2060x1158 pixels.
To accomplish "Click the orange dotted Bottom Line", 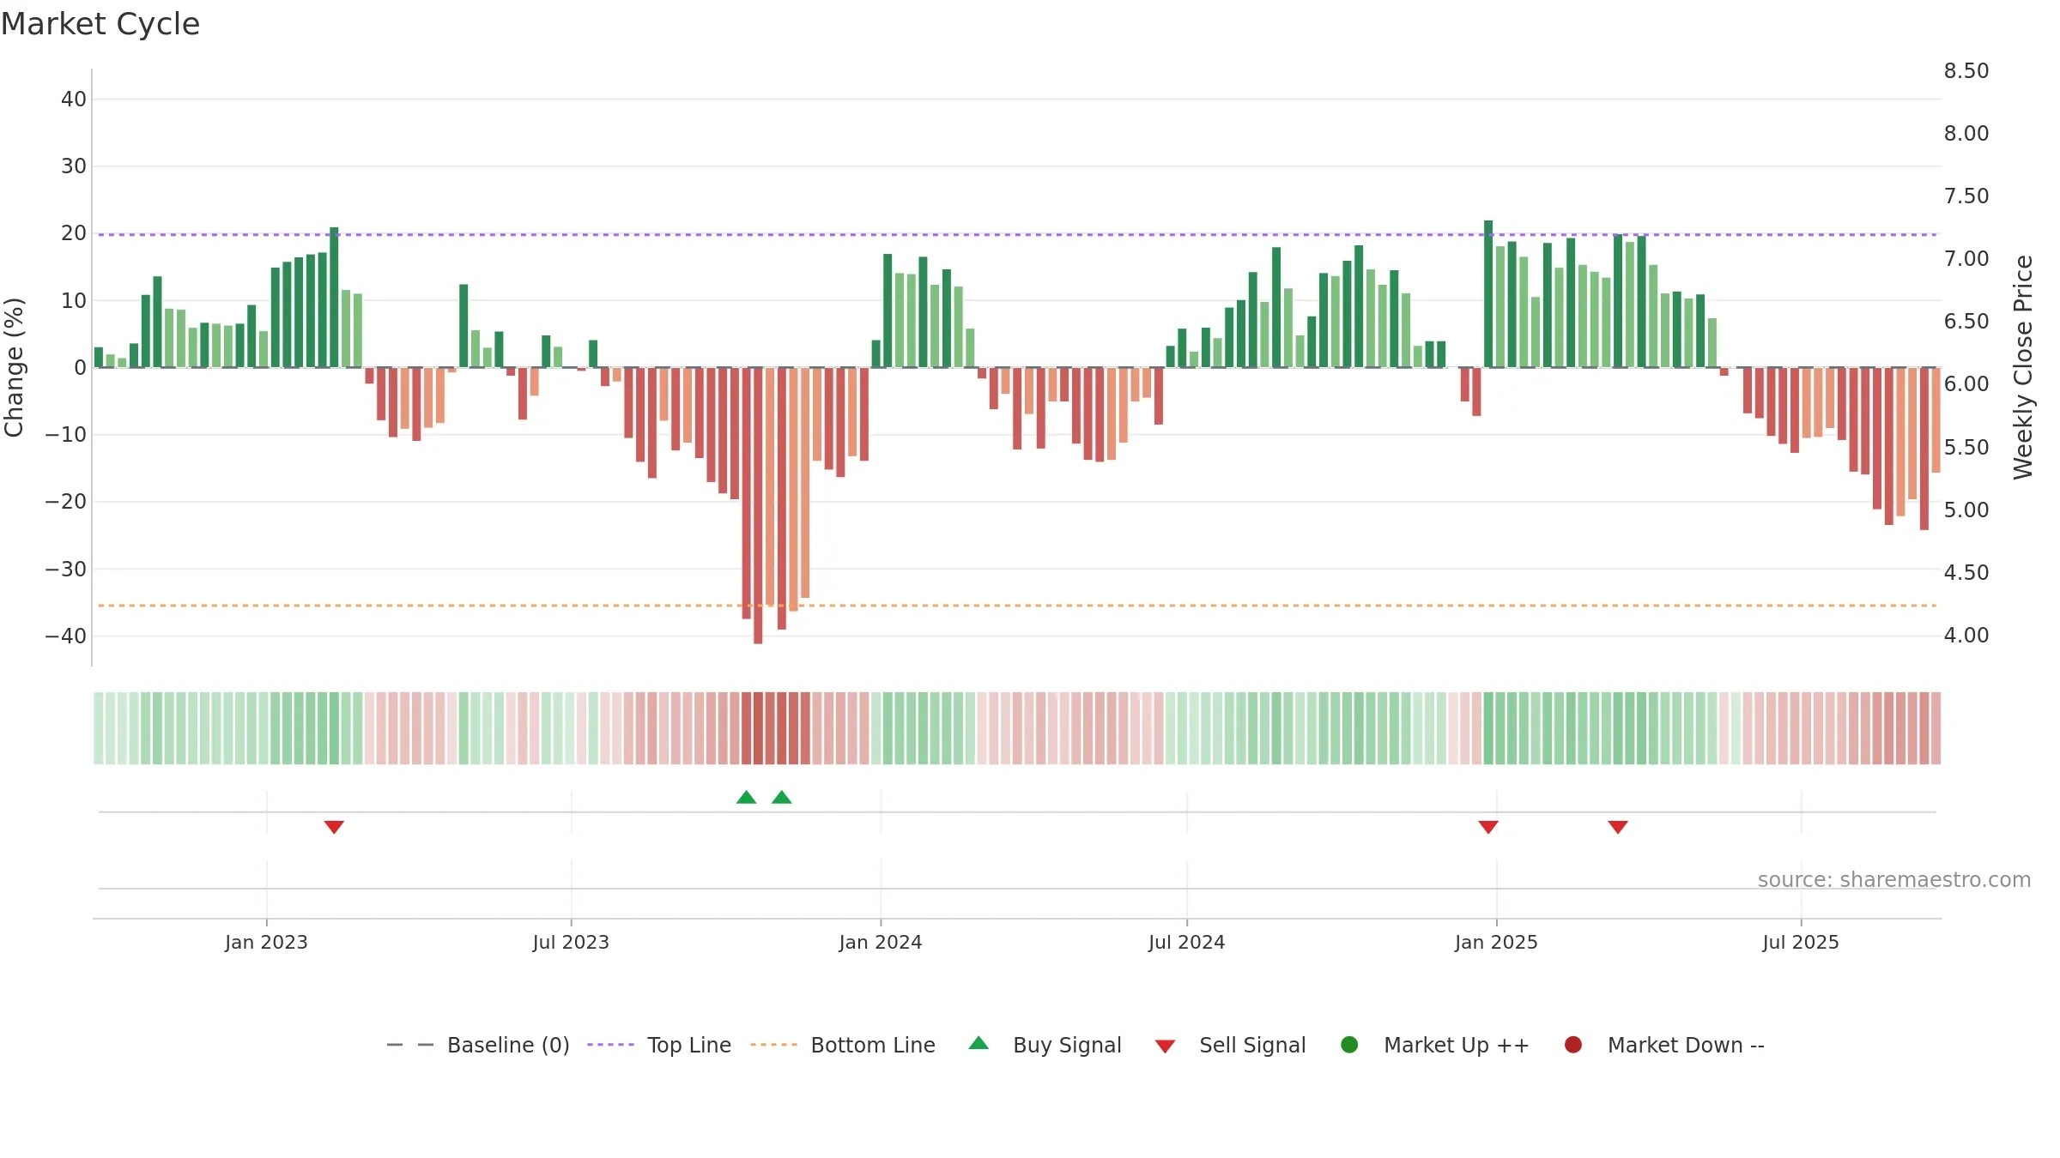I will pos(1017,606).
